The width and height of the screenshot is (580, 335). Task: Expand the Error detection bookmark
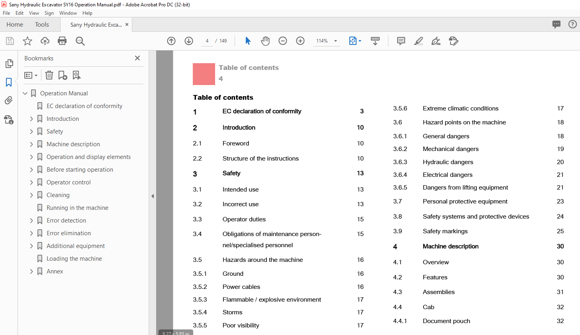click(x=31, y=221)
